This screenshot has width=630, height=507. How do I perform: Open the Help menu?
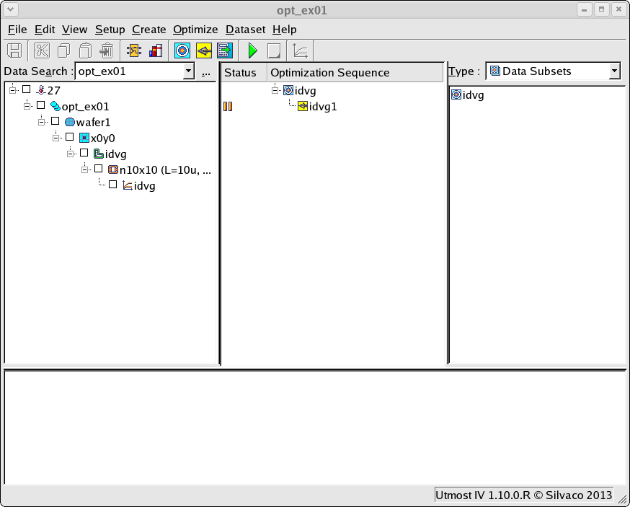pyautogui.click(x=285, y=30)
